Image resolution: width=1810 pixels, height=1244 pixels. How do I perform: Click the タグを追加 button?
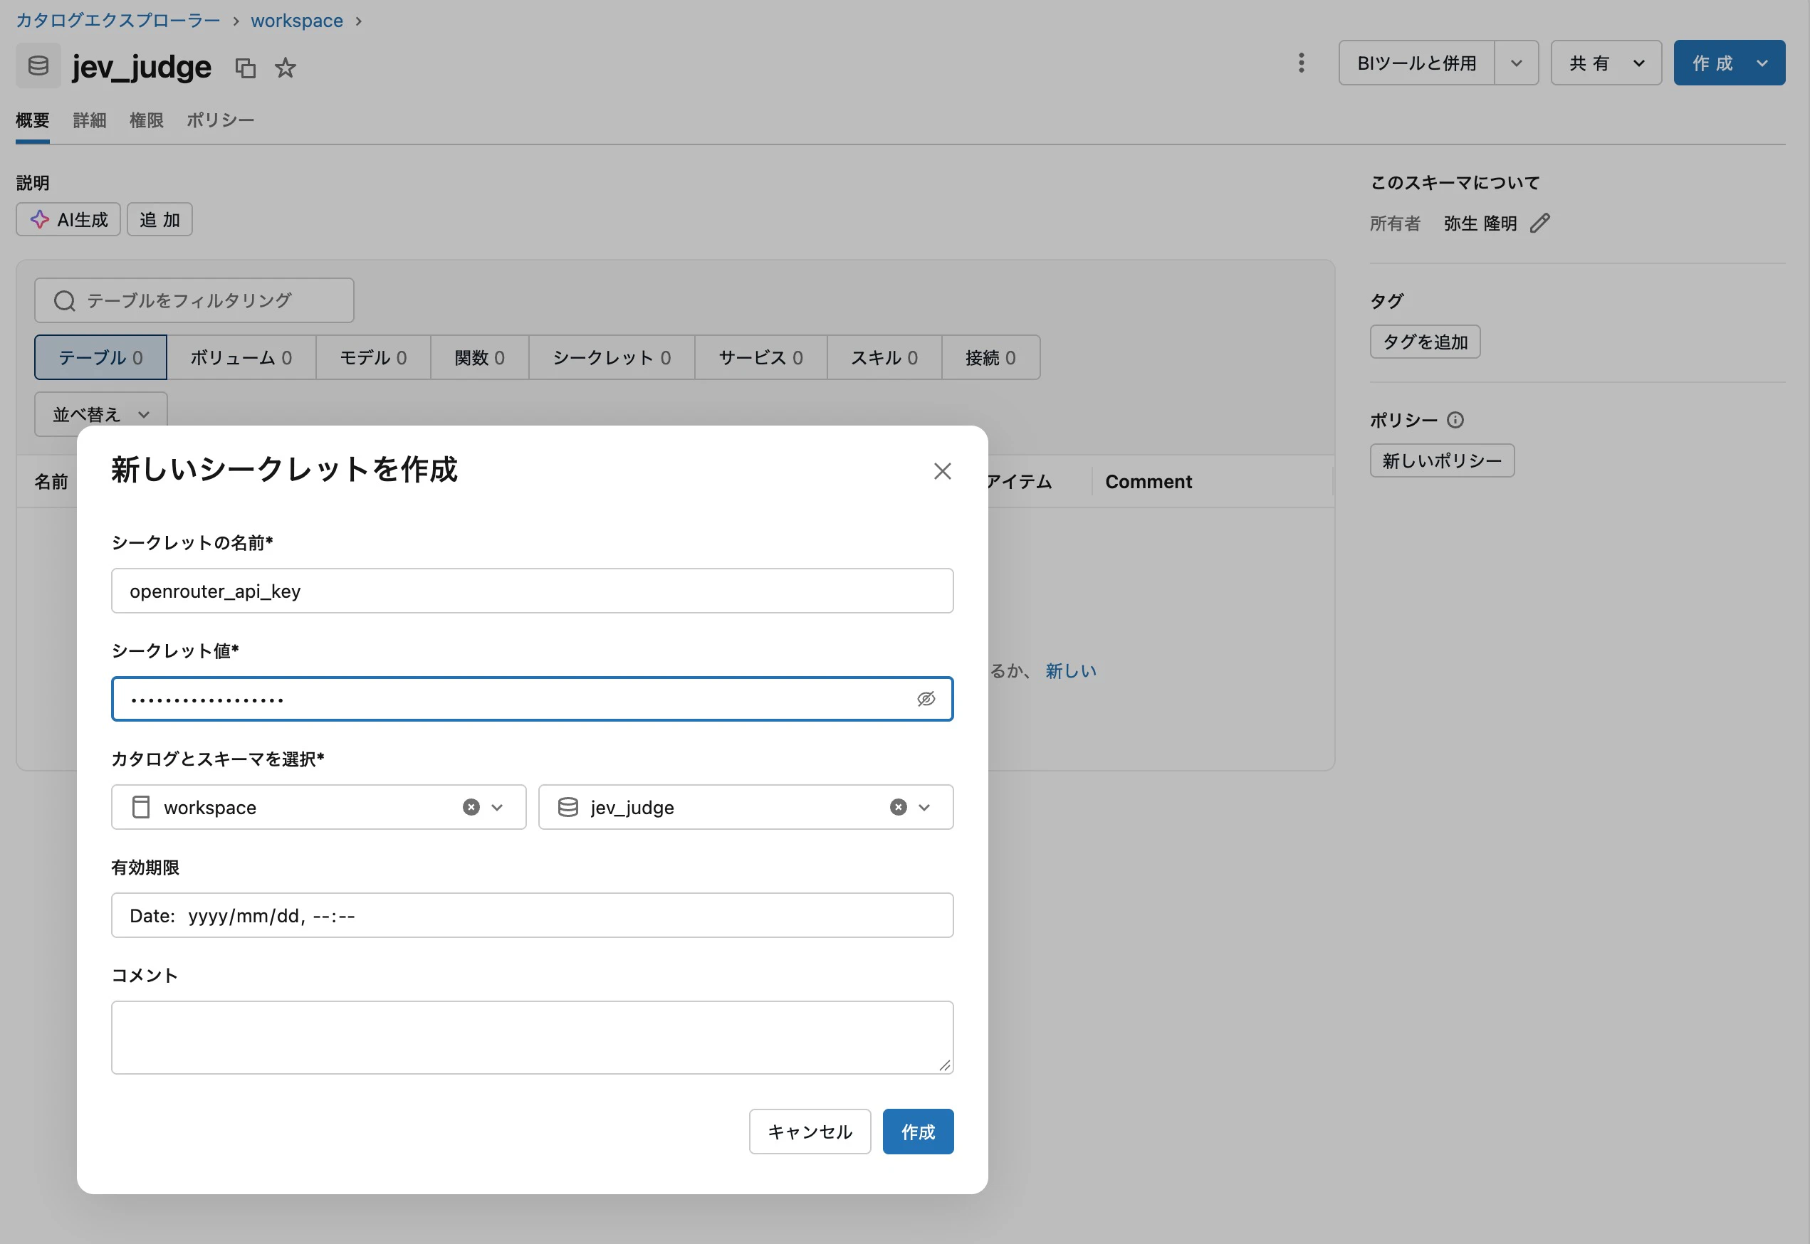click(x=1425, y=342)
